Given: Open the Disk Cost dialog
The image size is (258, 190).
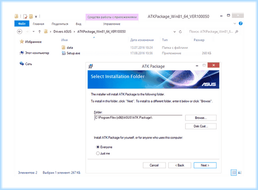Looking at the screenshot, I should [x=201, y=126].
